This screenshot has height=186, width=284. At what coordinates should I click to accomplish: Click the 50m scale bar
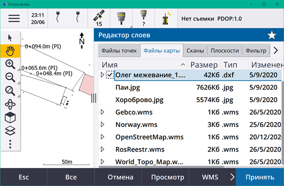(67, 162)
